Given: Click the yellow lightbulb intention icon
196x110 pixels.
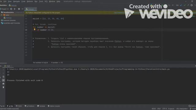Looking at the screenshot, I should (x=35, y=30).
